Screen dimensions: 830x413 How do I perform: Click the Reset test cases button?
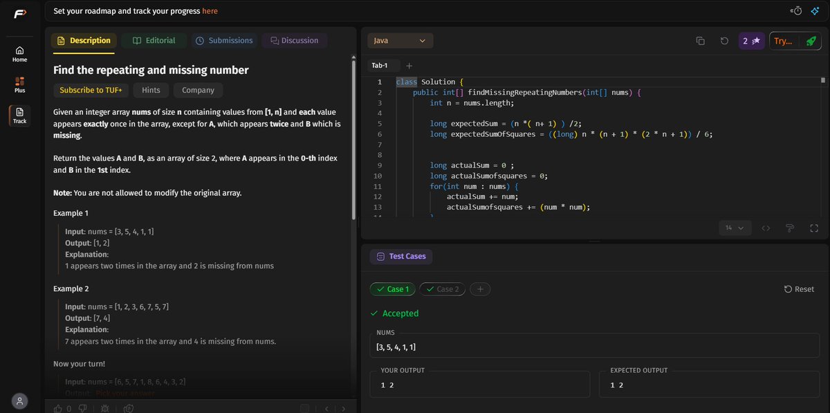[799, 289]
